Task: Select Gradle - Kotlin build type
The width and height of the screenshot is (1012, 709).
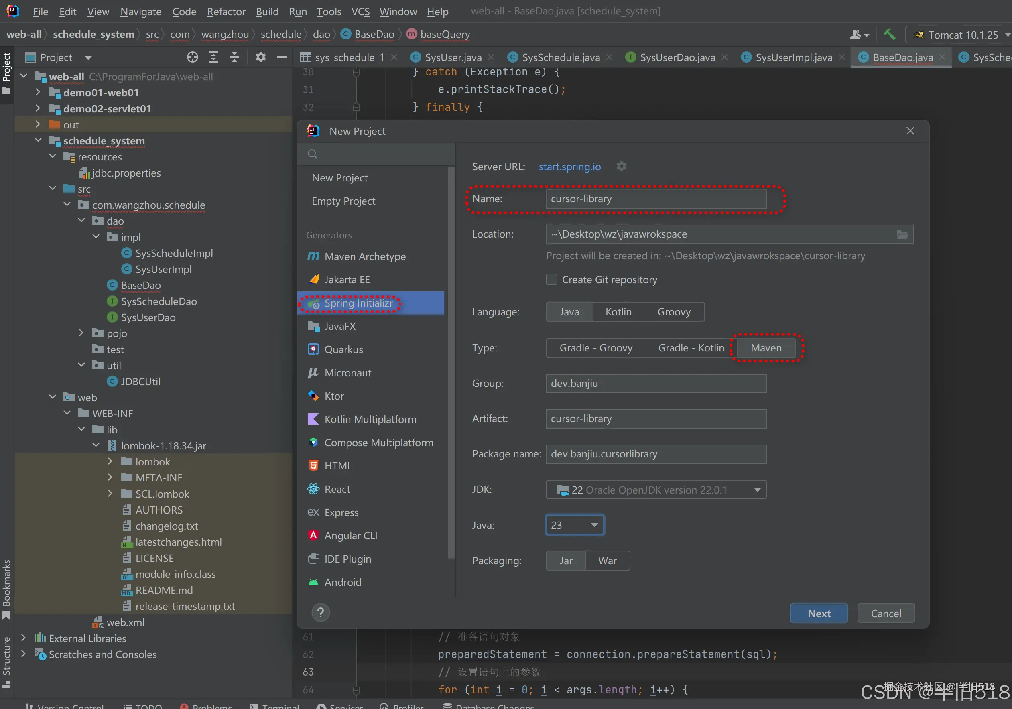Action: tap(691, 348)
